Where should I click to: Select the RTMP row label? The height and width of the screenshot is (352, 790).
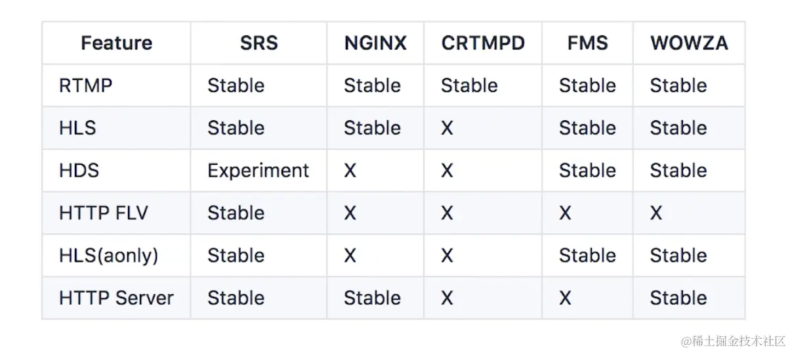86,85
